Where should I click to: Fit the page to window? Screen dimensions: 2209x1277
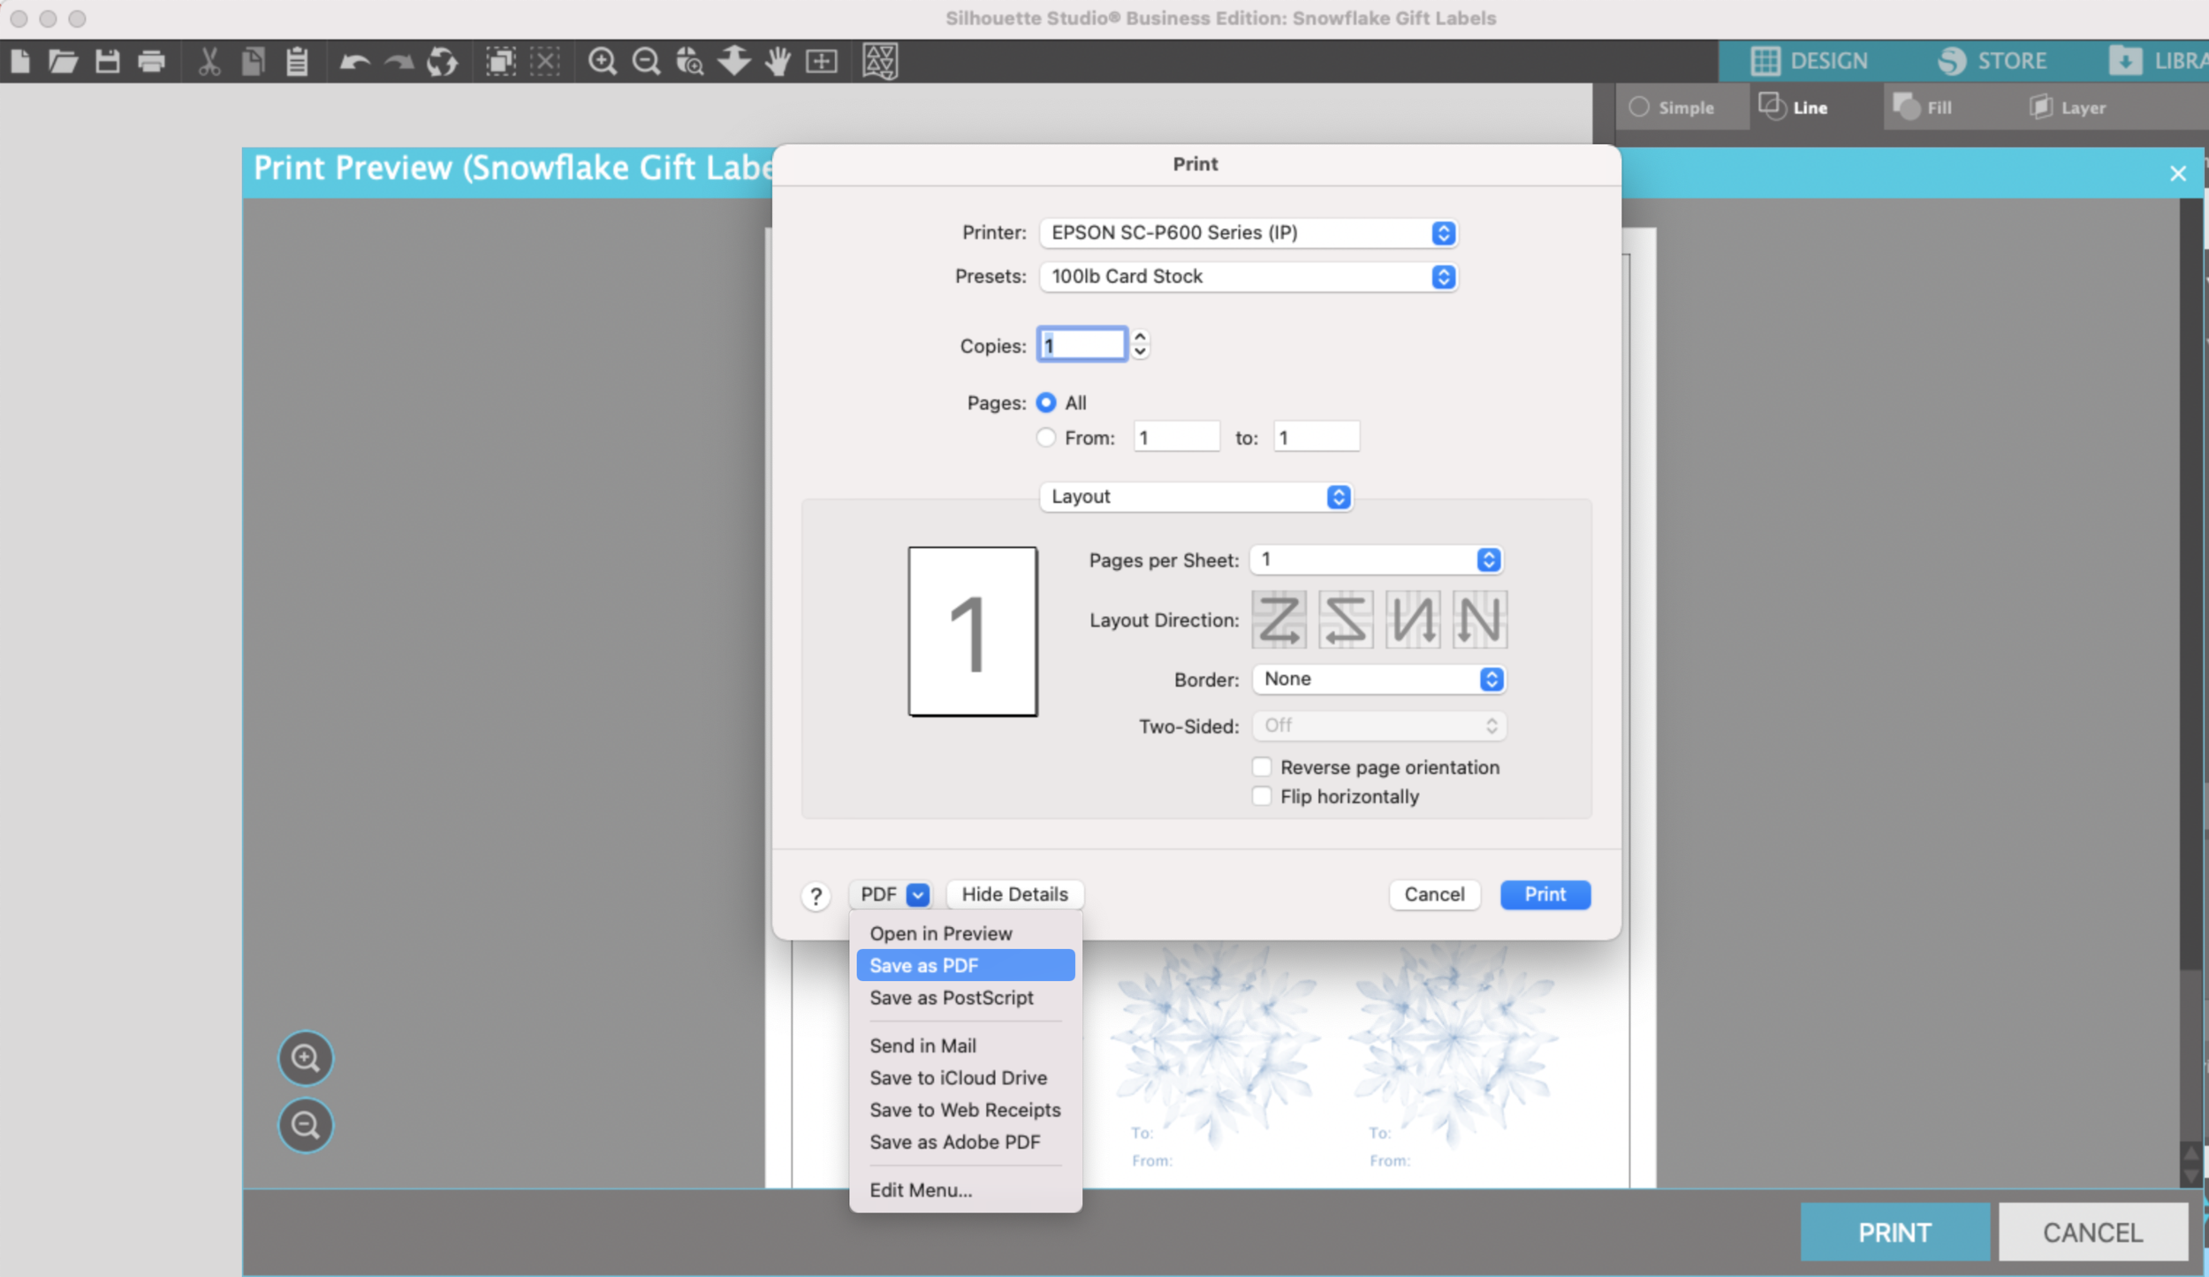coord(822,61)
